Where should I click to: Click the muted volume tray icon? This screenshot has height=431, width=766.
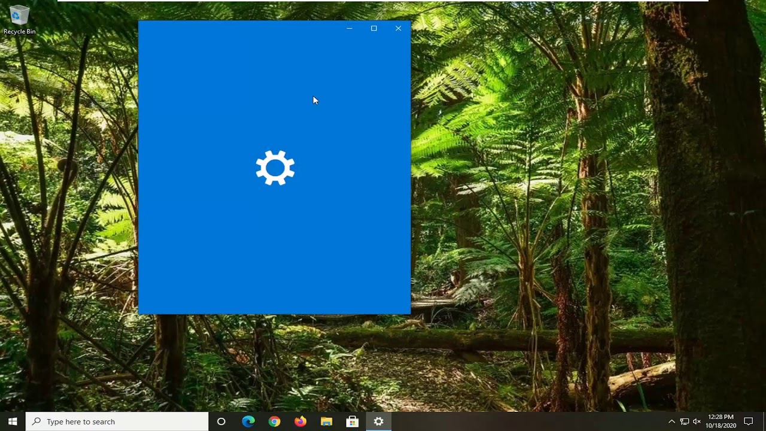coord(697,421)
